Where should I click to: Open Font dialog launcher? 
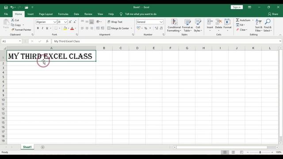tap(77, 34)
